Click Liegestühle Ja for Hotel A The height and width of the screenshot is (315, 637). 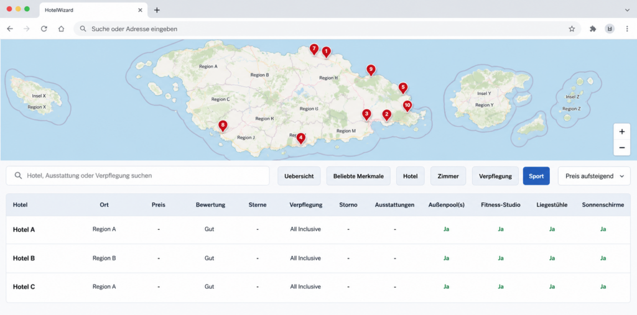552,229
